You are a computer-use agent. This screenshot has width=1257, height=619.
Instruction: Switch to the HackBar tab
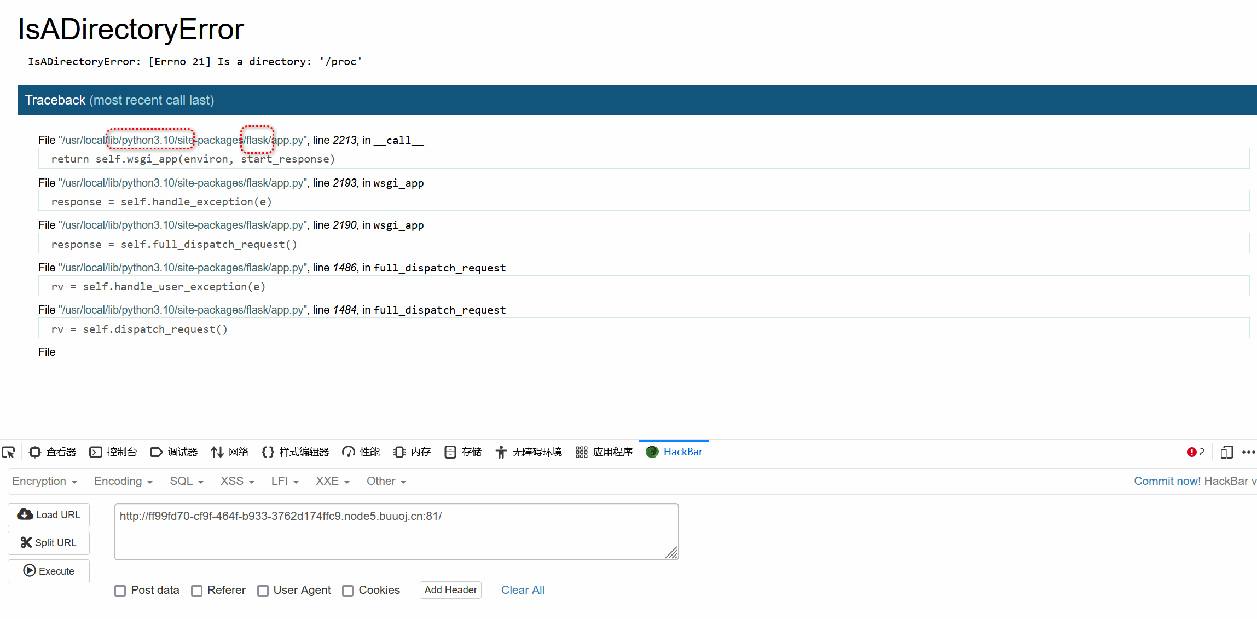pos(674,452)
